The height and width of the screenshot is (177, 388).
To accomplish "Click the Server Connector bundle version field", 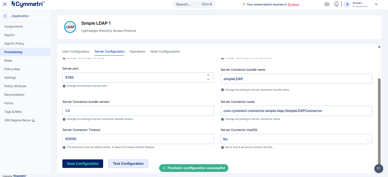I will (x=138, y=111).
